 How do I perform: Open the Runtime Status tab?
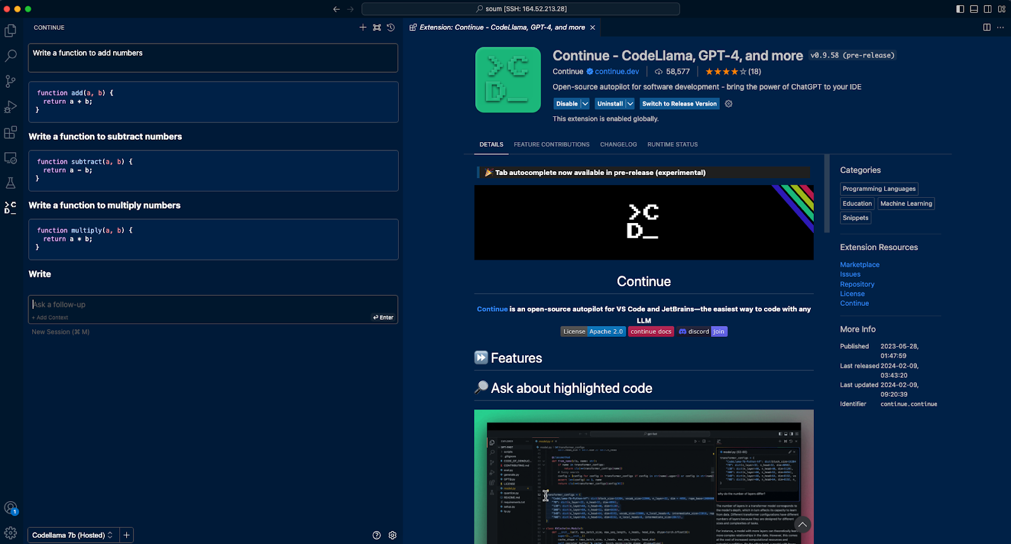point(672,145)
